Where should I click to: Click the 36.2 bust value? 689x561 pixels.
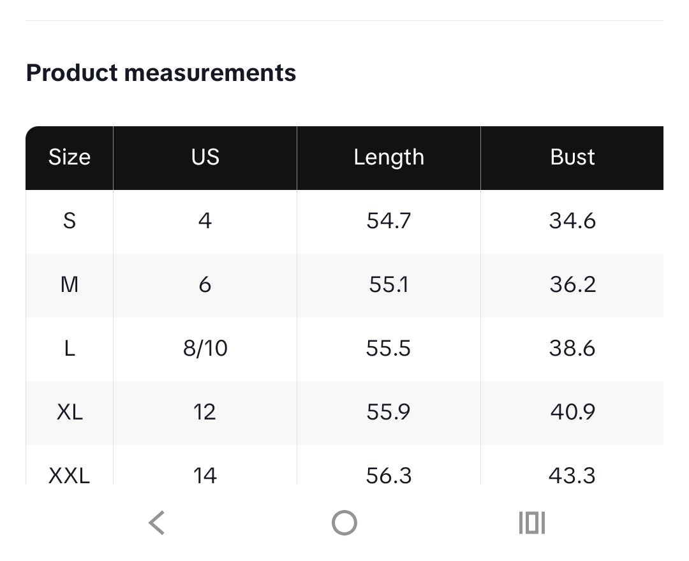[x=572, y=285]
